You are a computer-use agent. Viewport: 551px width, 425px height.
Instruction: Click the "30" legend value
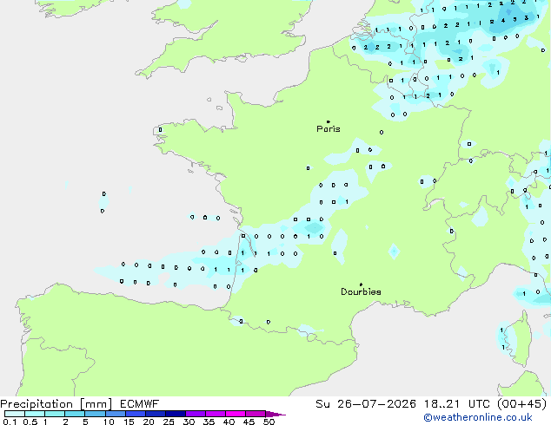click(189, 422)
